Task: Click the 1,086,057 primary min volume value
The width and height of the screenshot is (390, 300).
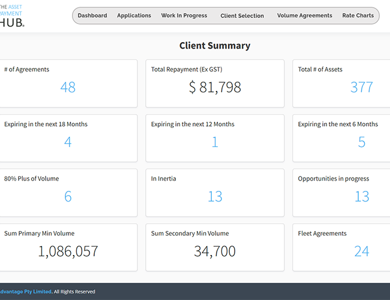Action: click(68, 251)
